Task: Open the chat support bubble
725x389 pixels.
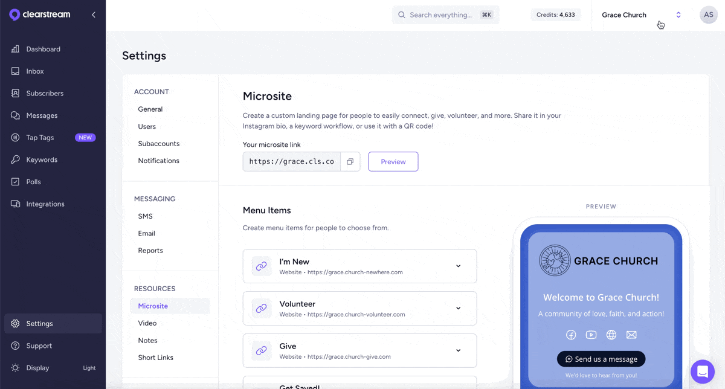Action: click(702, 371)
